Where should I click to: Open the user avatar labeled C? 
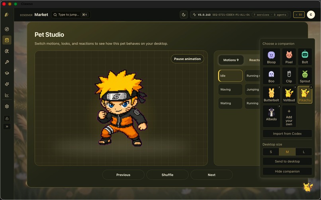point(311,15)
